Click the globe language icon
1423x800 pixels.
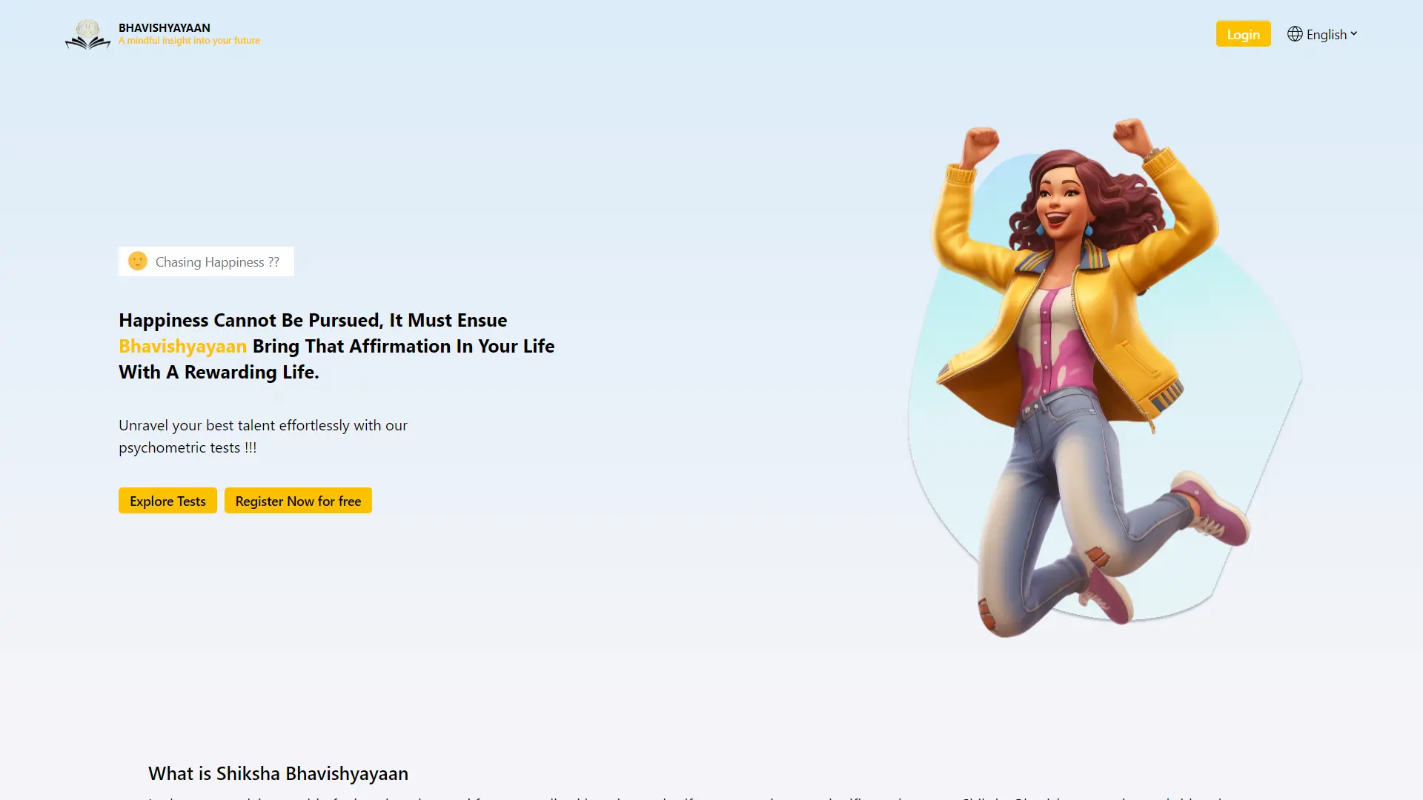point(1295,34)
